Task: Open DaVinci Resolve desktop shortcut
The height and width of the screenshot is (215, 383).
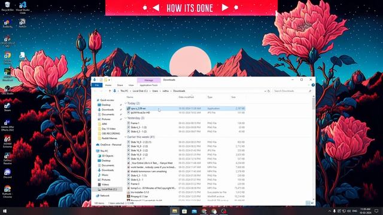Action: [7, 158]
